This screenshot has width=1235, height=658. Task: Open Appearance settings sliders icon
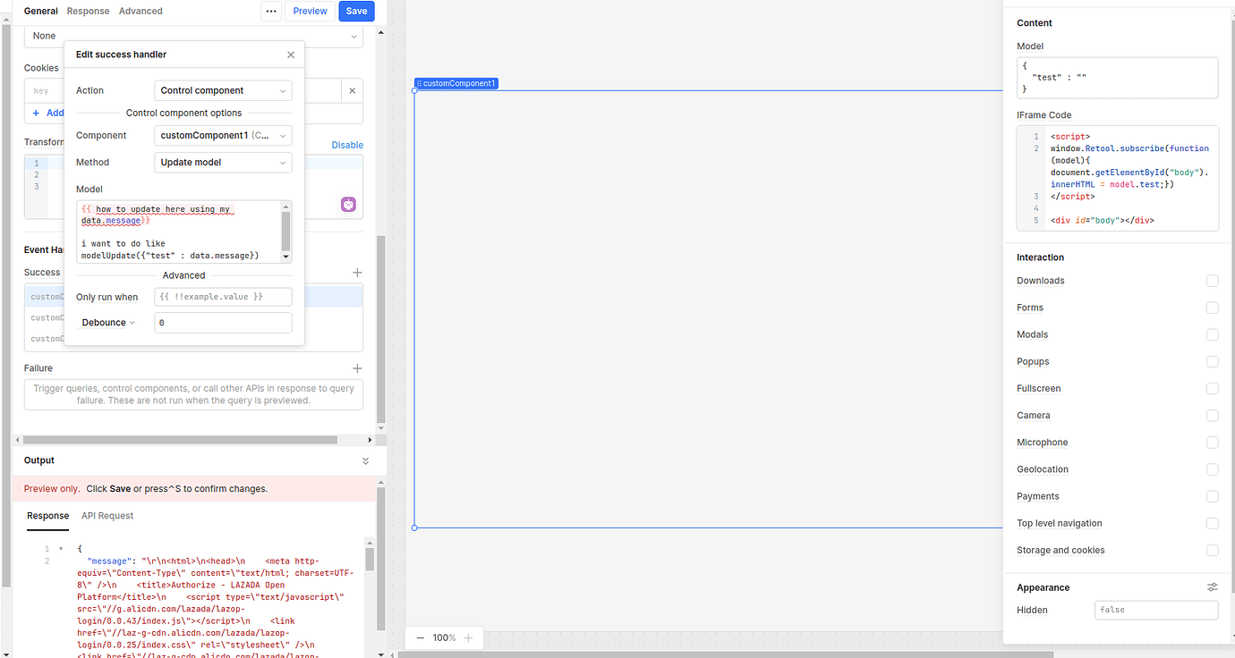click(1212, 587)
